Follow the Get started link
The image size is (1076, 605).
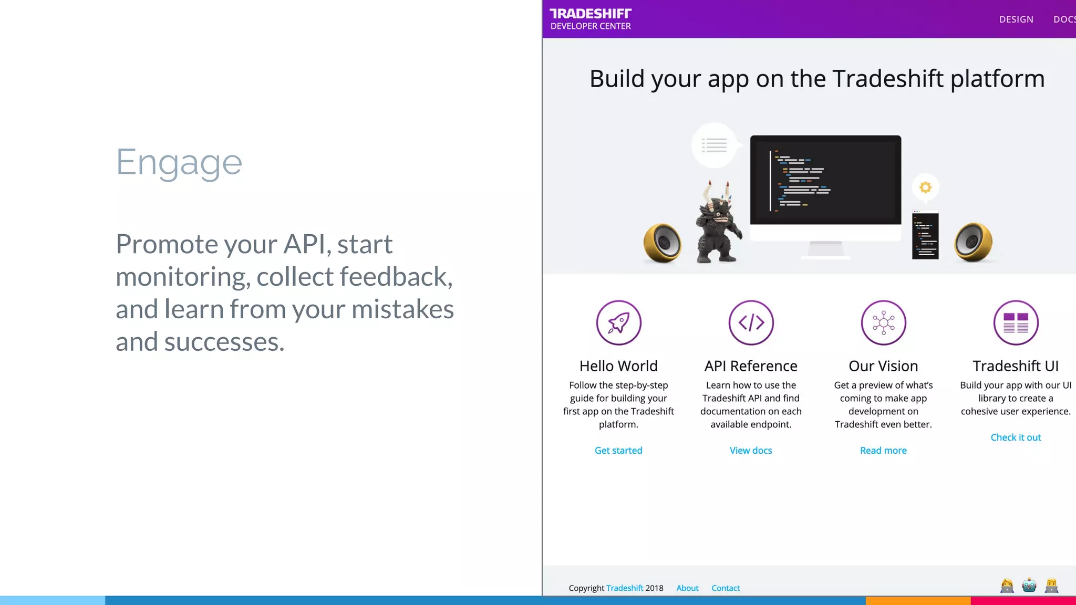tap(618, 451)
